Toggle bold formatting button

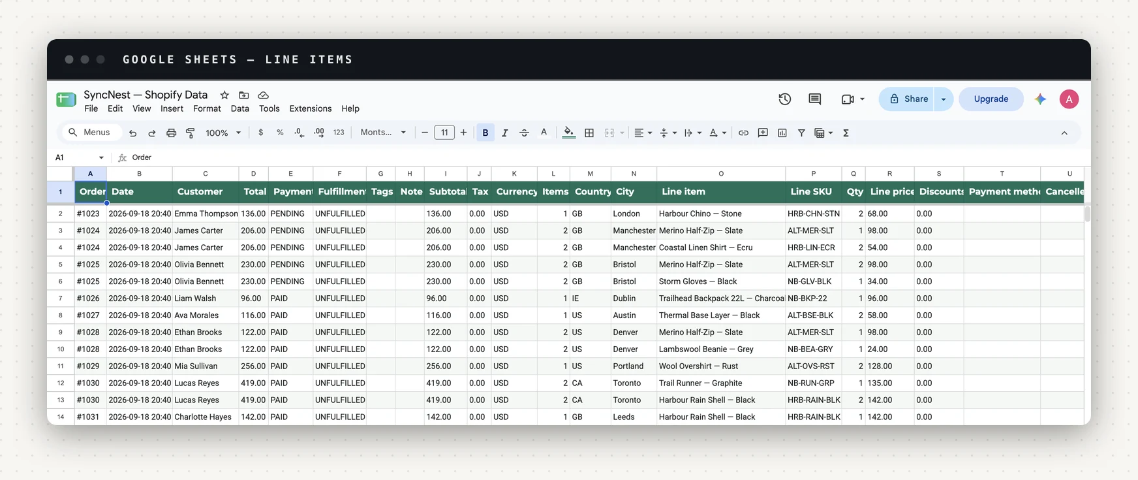pos(485,133)
